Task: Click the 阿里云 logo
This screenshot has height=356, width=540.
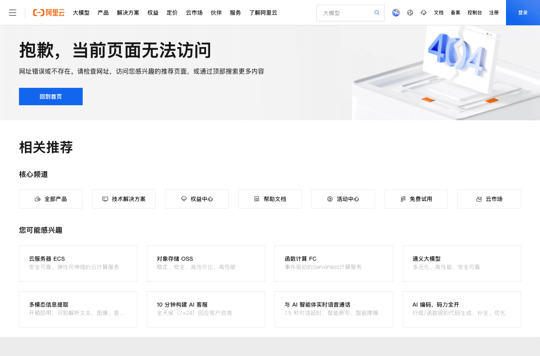Action: click(x=49, y=13)
